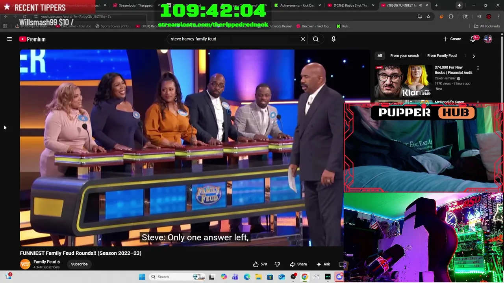This screenshot has height=283, width=504.
Task: Open the Family Feud channel name link
Action: (x=45, y=262)
